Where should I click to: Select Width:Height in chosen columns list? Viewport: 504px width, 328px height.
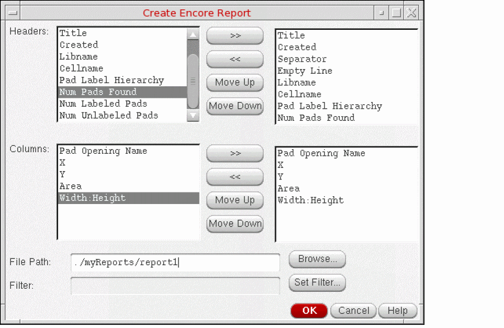(347, 200)
